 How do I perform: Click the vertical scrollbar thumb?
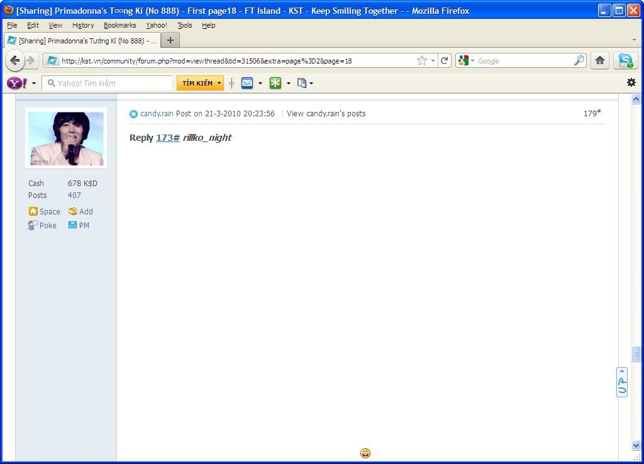tap(636, 354)
